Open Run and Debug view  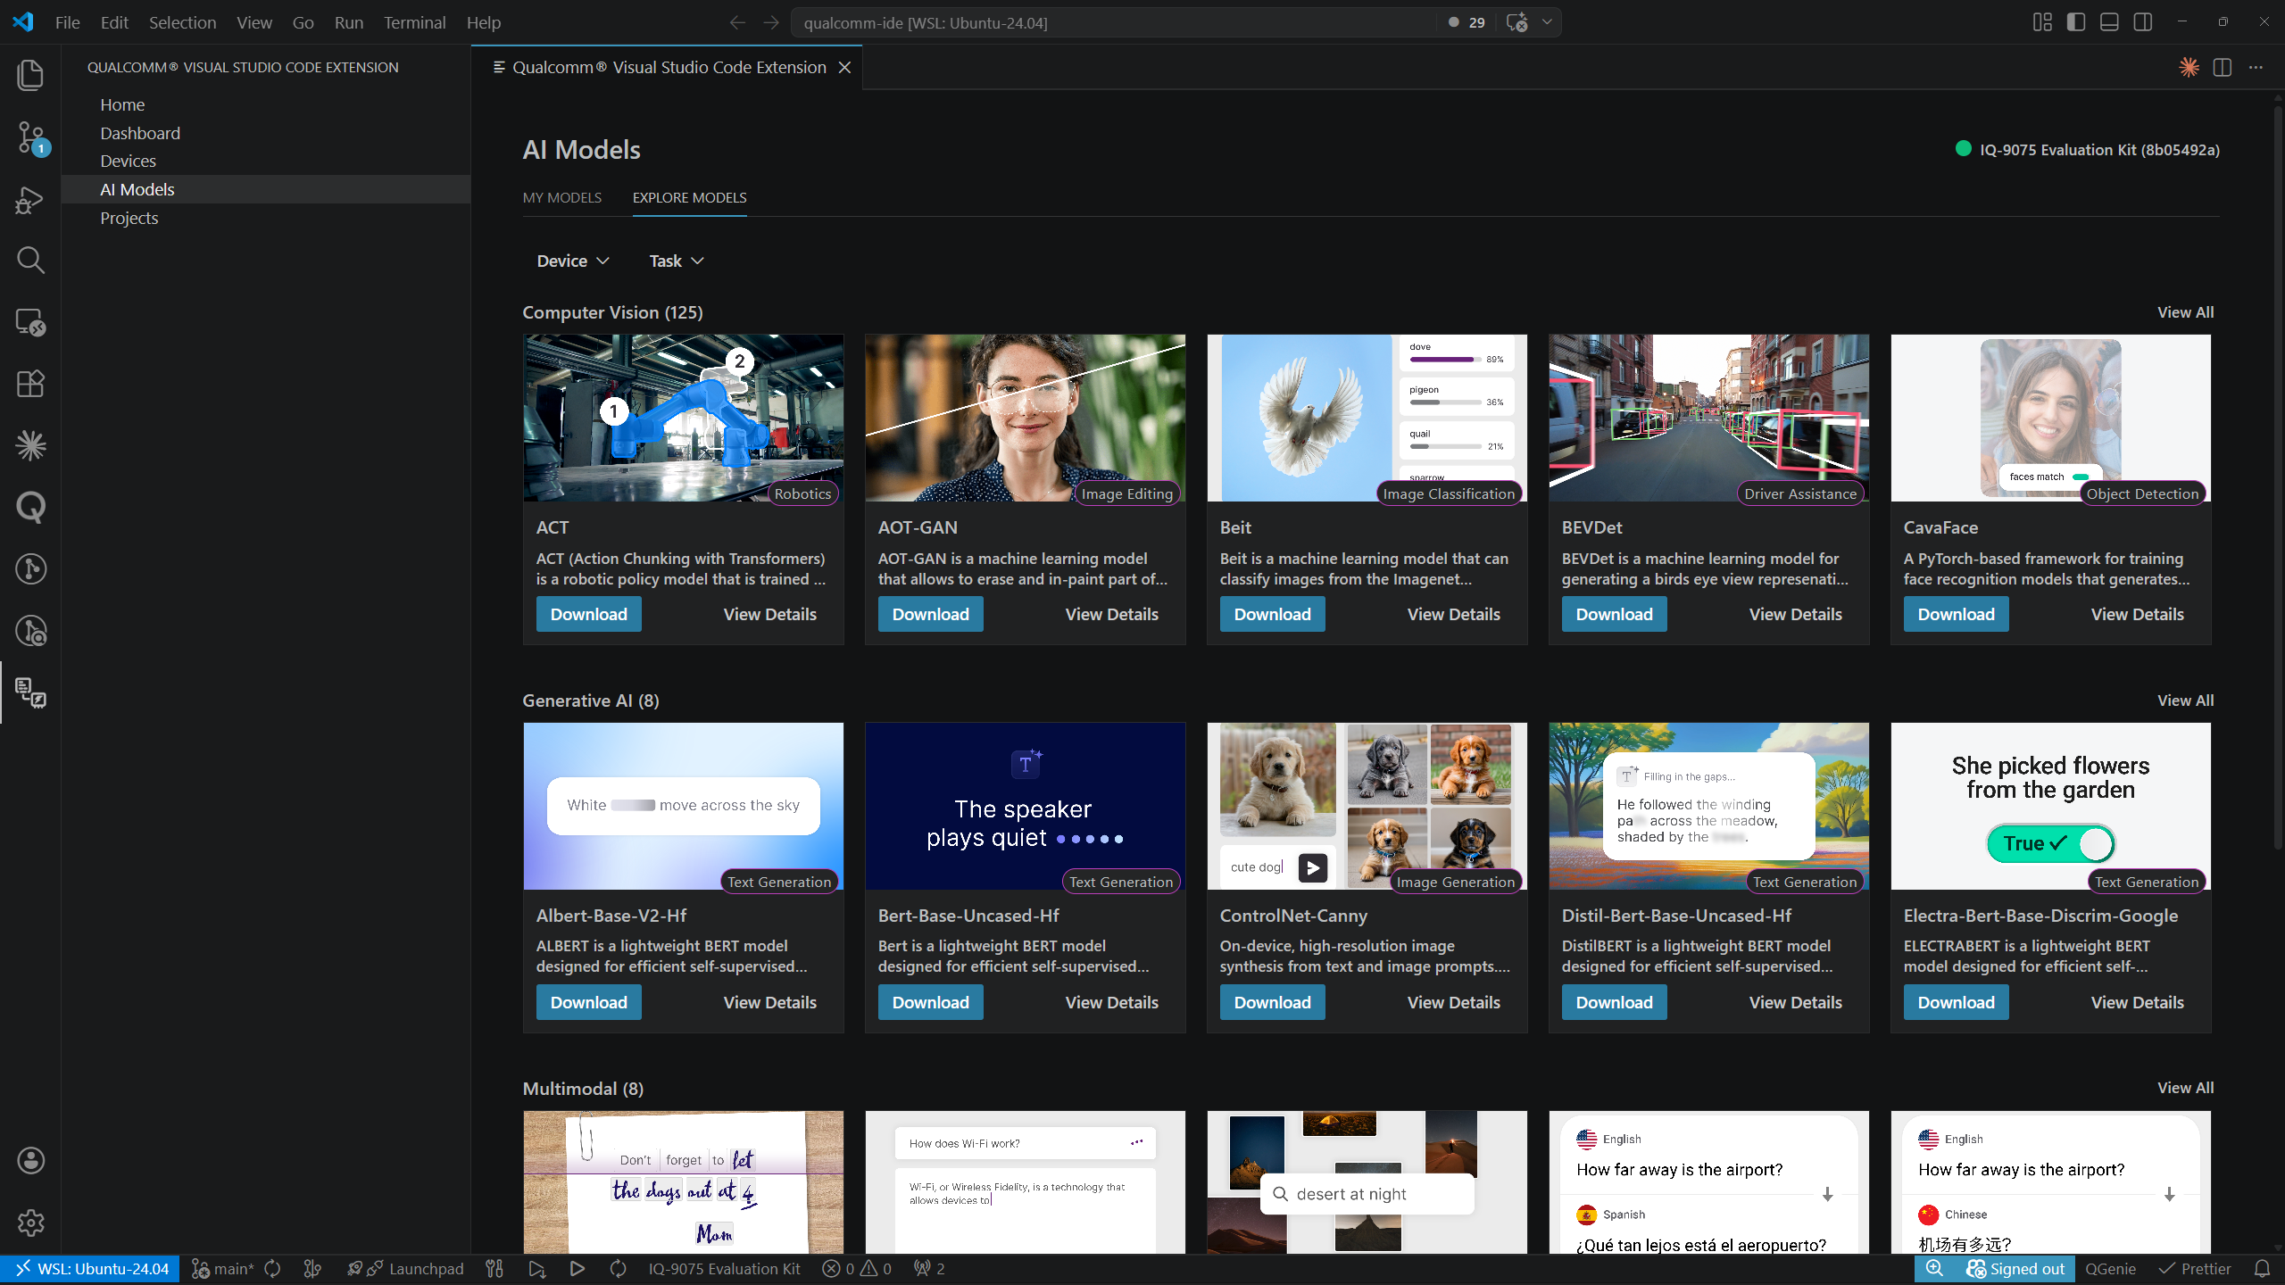(30, 200)
